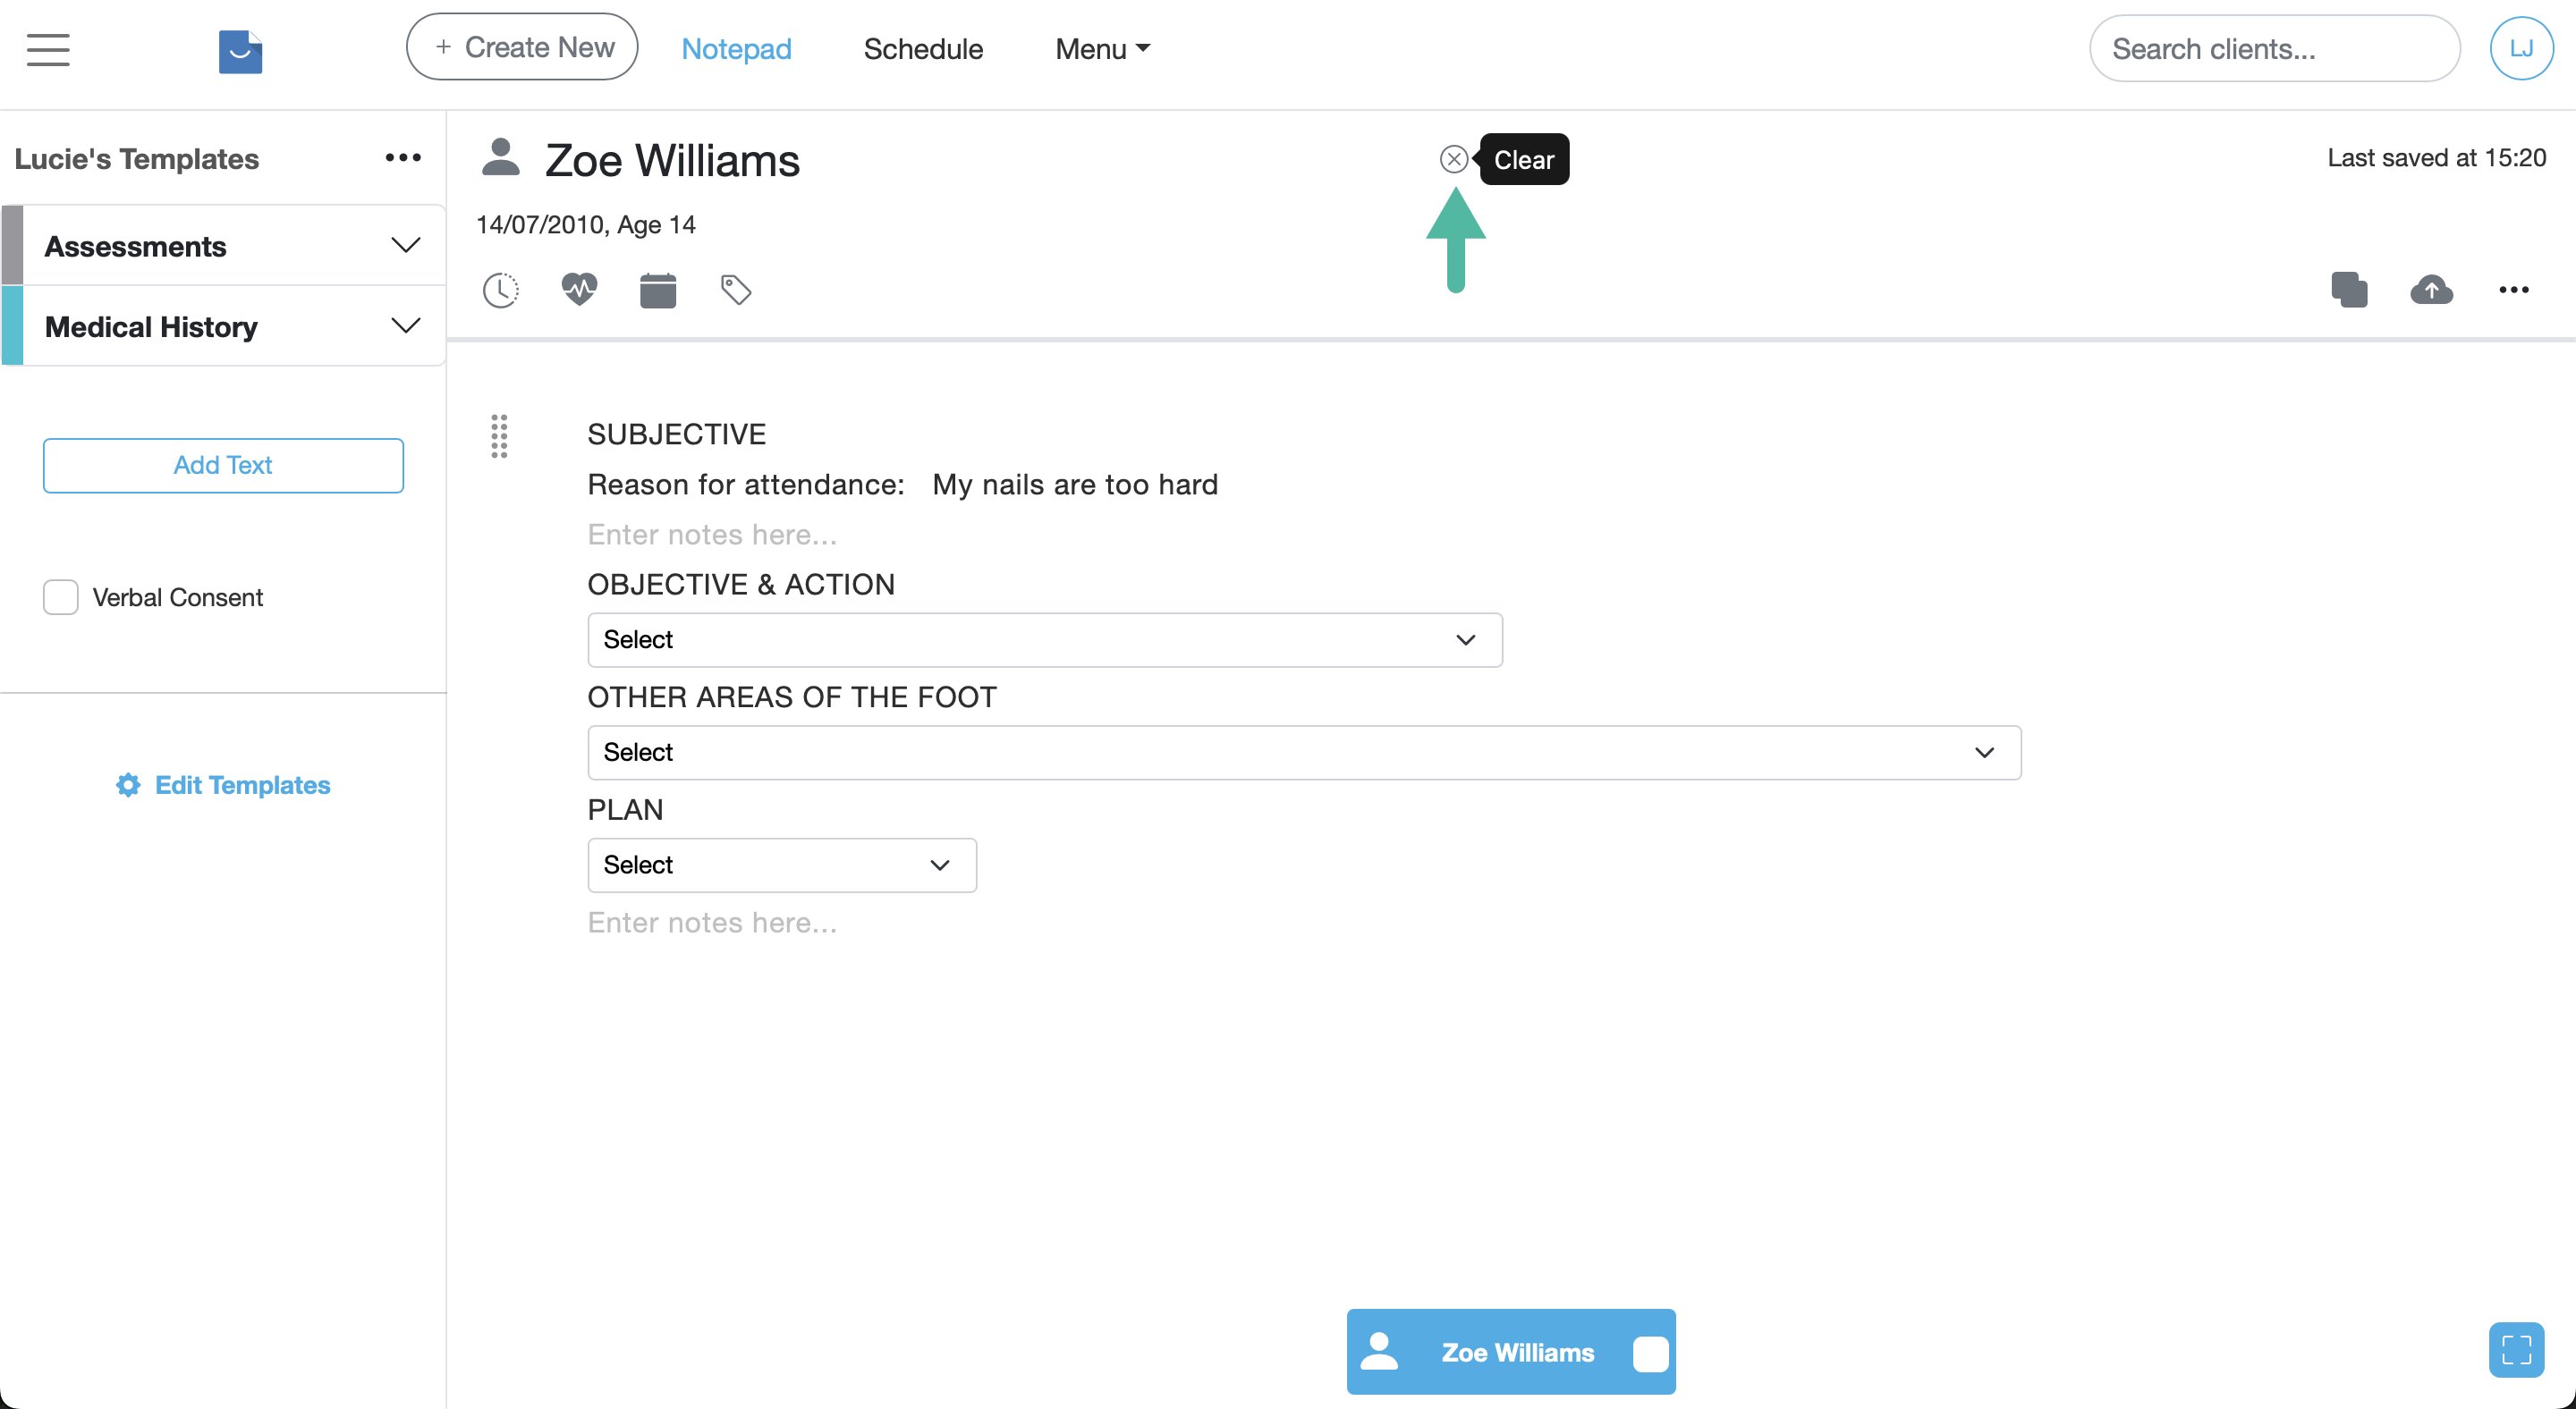Click the first Enter notes here field
The width and height of the screenshot is (2576, 1409).
(712, 535)
